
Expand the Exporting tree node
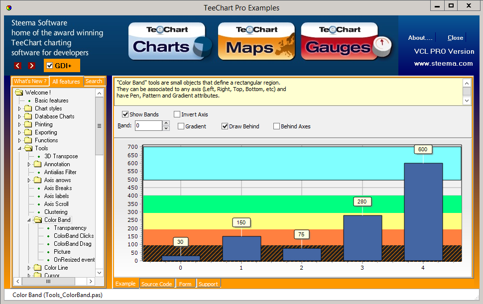click(x=20, y=133)
